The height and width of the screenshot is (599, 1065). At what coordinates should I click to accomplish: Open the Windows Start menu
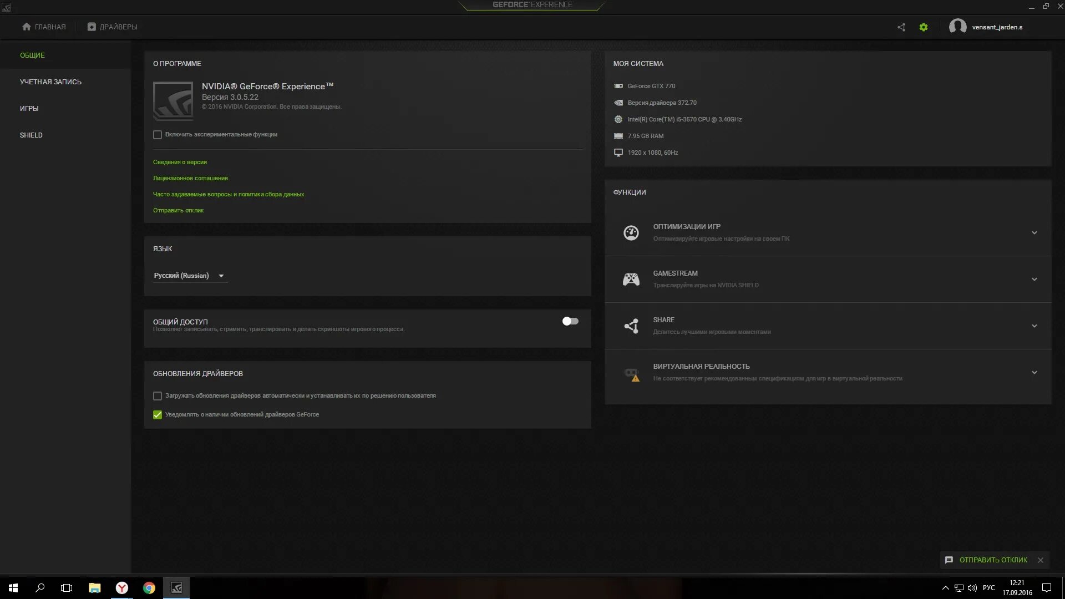point(13,588)
